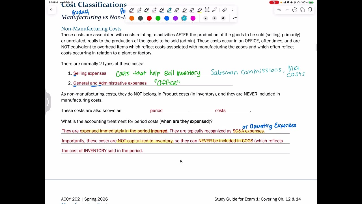Expand more tools with right chevron
362x204 pixels.
point(232,10)
